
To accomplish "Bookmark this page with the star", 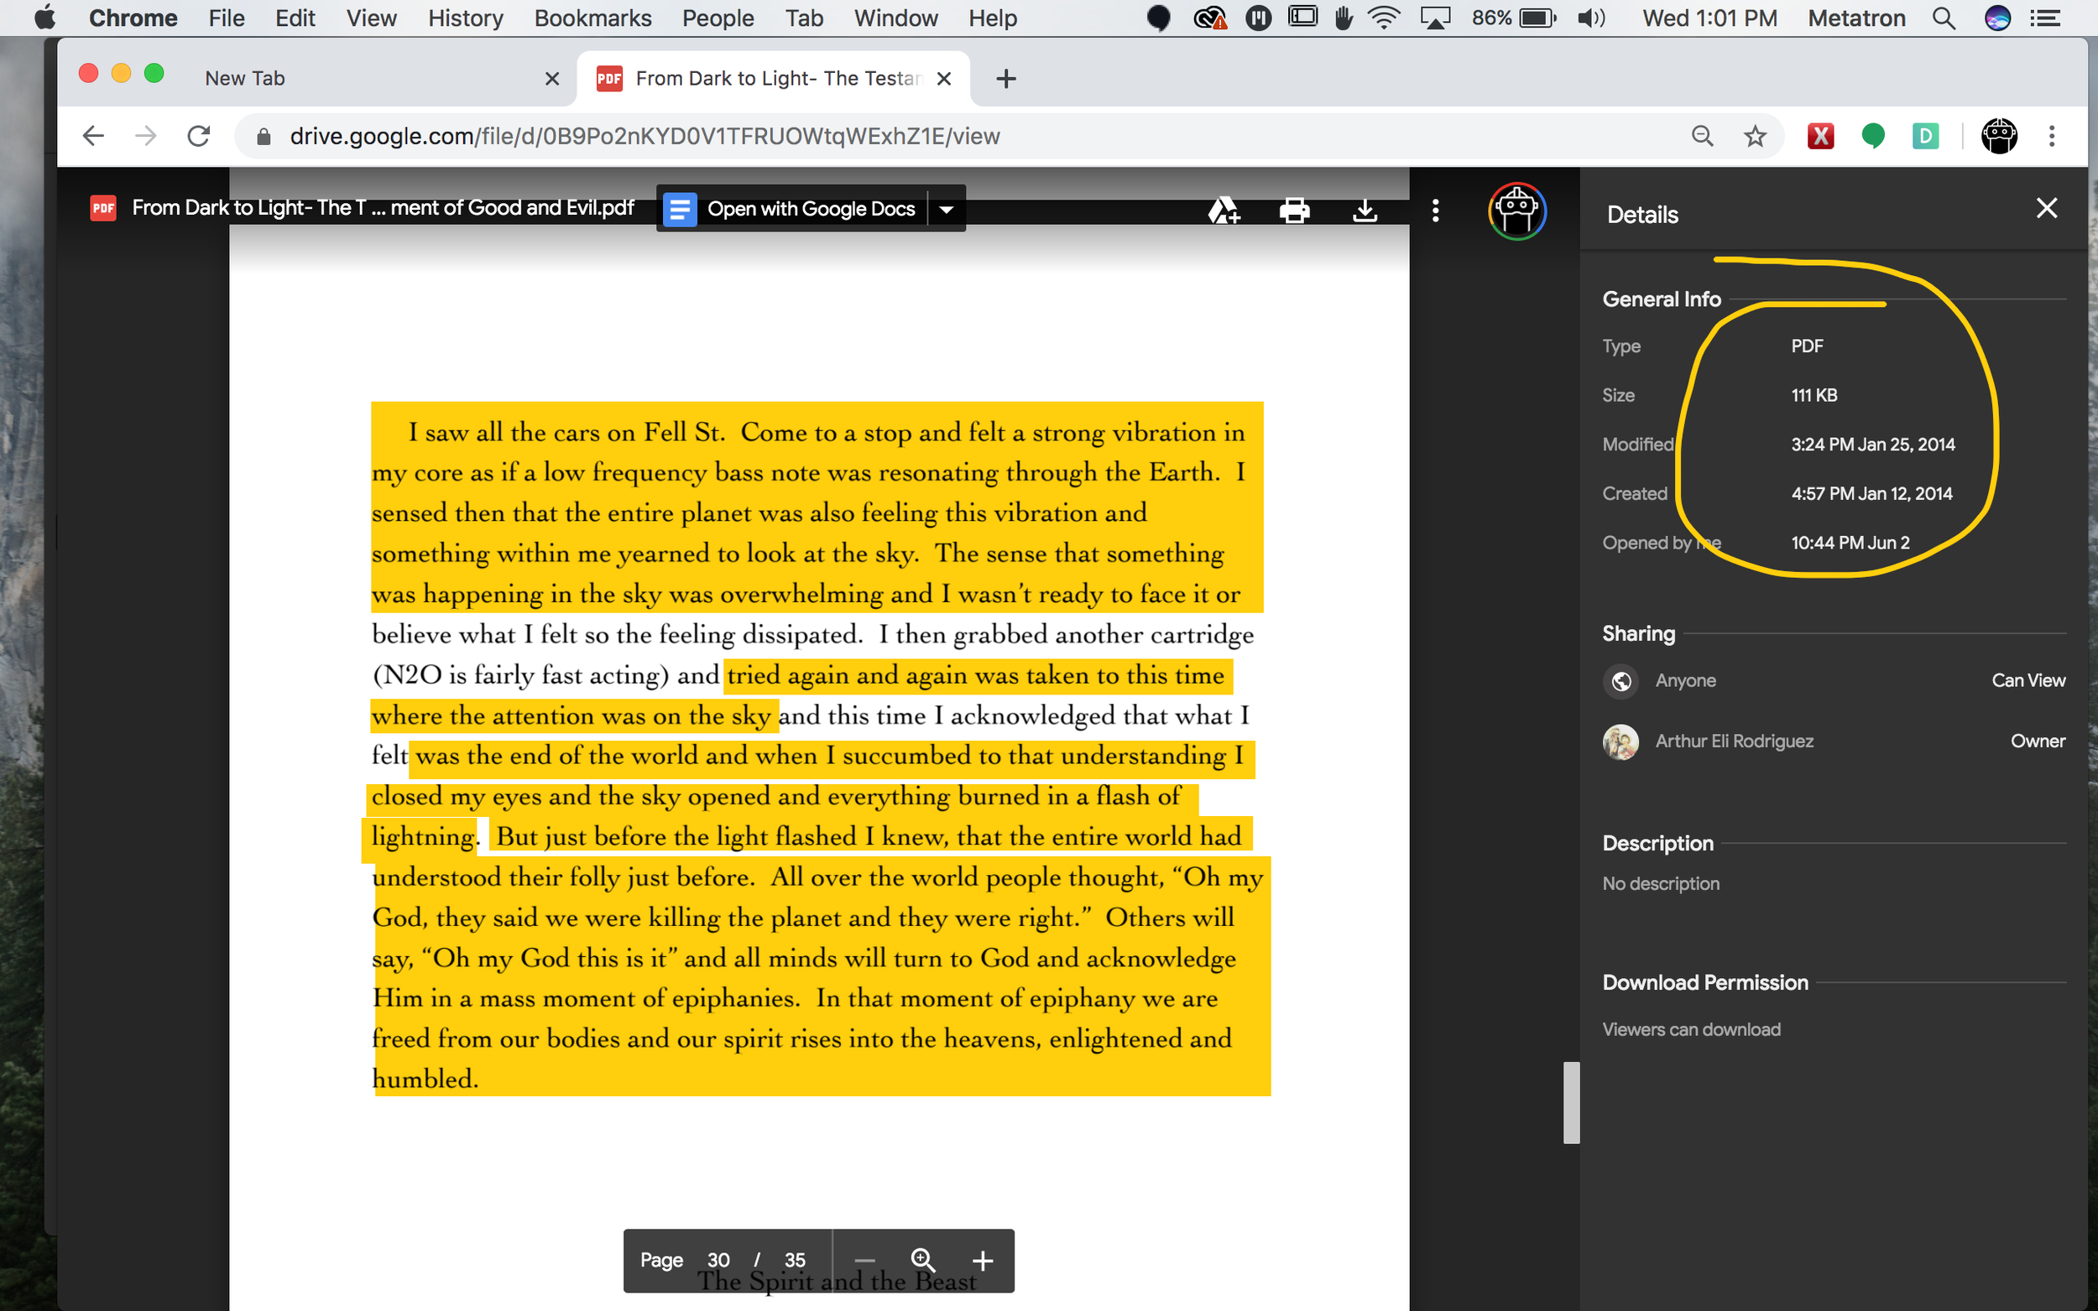I will click(1755, 136).
